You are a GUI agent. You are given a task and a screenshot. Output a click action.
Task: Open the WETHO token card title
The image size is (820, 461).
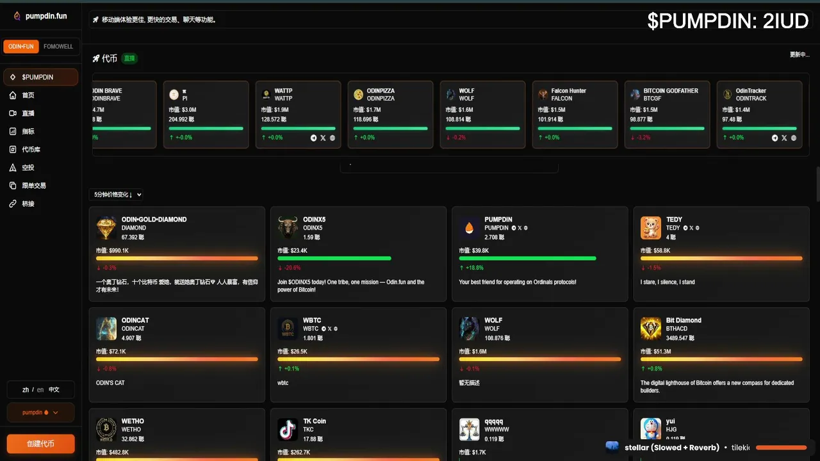coord(133,421)
